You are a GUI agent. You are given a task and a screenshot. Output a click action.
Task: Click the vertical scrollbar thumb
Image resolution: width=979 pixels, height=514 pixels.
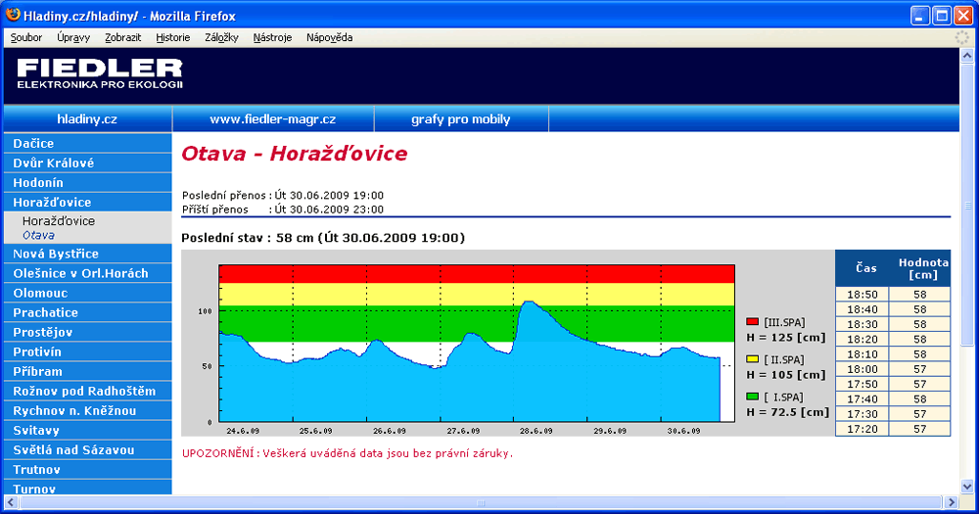click(967, 205)
